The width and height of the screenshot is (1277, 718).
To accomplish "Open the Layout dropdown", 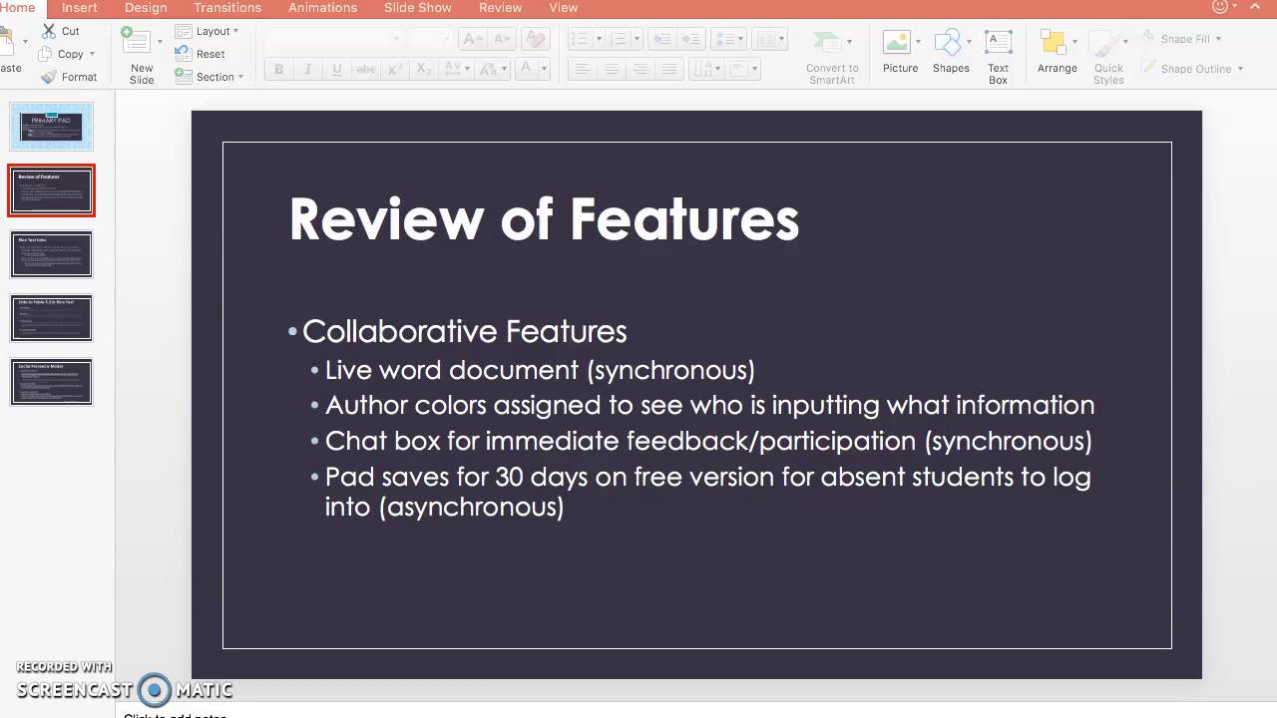I will click(x=207, y=31).
